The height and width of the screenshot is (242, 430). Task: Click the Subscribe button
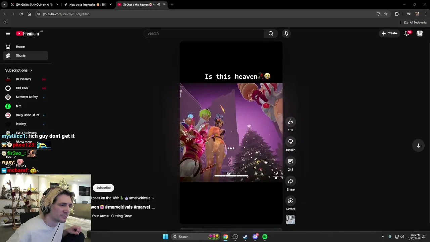[x=103, y=188]
